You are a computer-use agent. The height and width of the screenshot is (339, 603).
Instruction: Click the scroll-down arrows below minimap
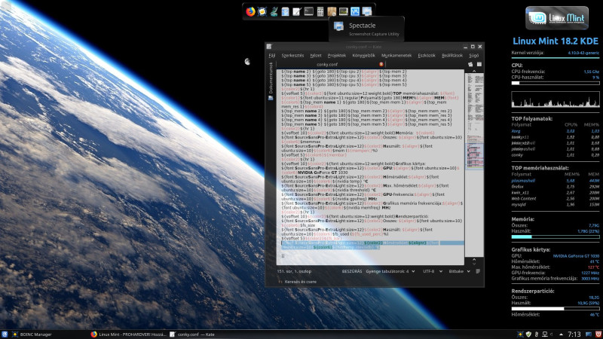point(474,261)
